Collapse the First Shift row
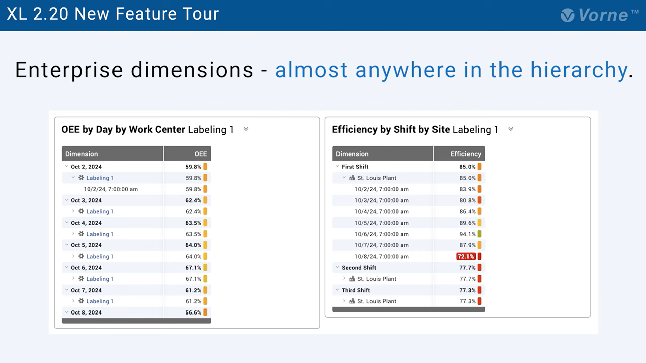The image size is (646, 363). [x=337, y=166]
